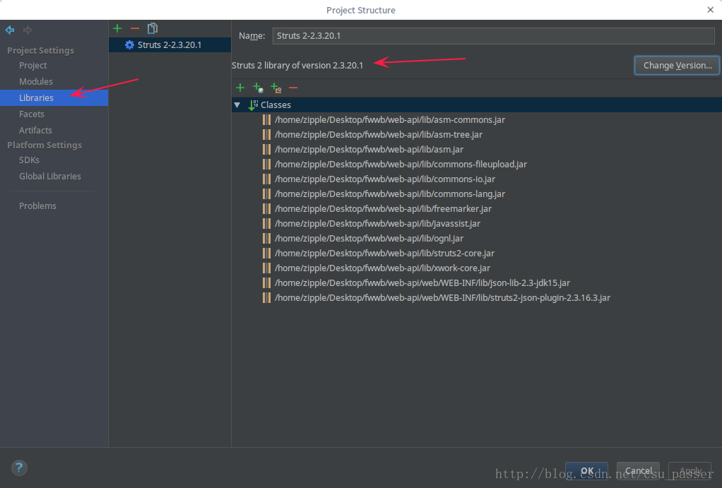
Task: Select the Classes root node
Action: pos(477,105)
